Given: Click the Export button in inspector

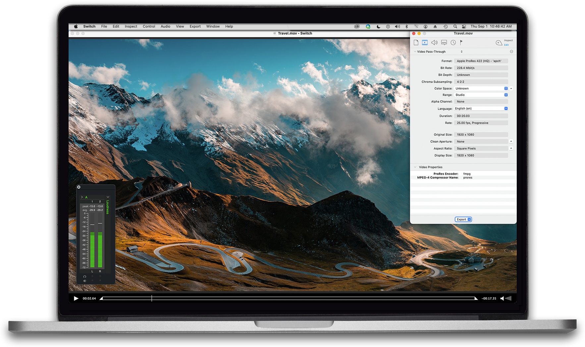Looking at the screenshot, I should tap(463, 220).
